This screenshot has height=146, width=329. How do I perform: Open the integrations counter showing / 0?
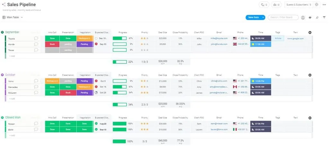point(264,4)
